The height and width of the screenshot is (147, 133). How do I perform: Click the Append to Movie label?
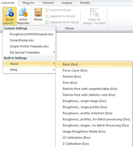coord(62,16)
